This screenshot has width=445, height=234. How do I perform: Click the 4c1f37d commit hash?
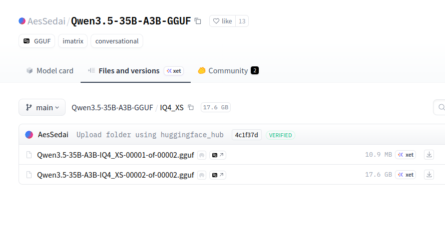coord(246,135)
